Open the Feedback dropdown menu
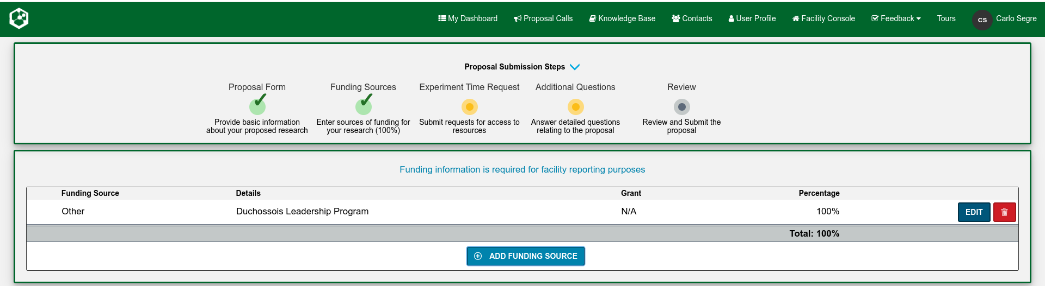The width and height of the screenshot is (1045, 286). (896, 18)
